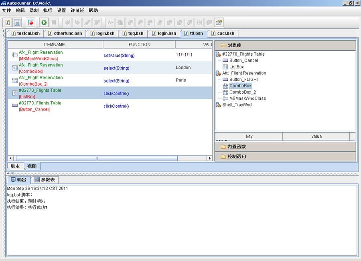This screenshot has width=361, height=261.
Task: Select ComboBox in the object library tree
Action: 240,86
